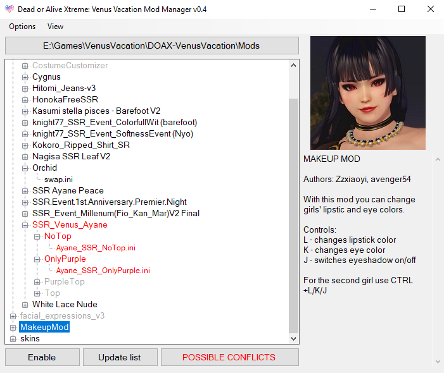This screenshot has height=373, width=444.
Task: Expand the Cygnus tree node
Action: pyautogui.click(x=25, y=77)
